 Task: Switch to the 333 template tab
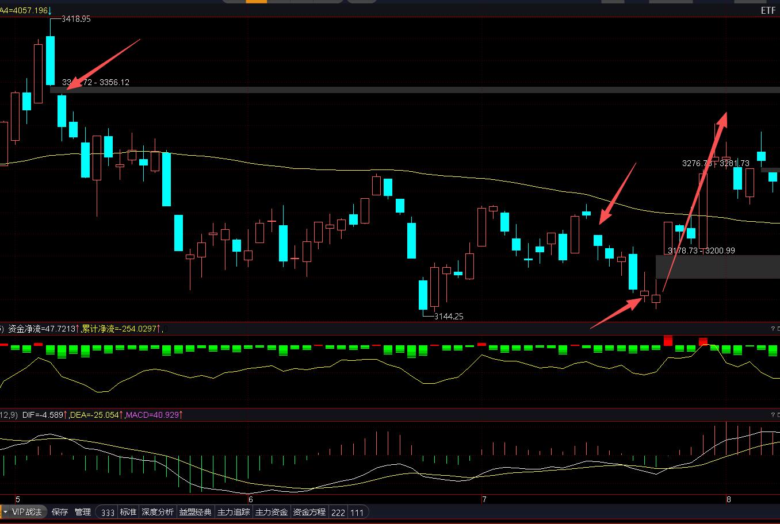click(x=108, y=513)
